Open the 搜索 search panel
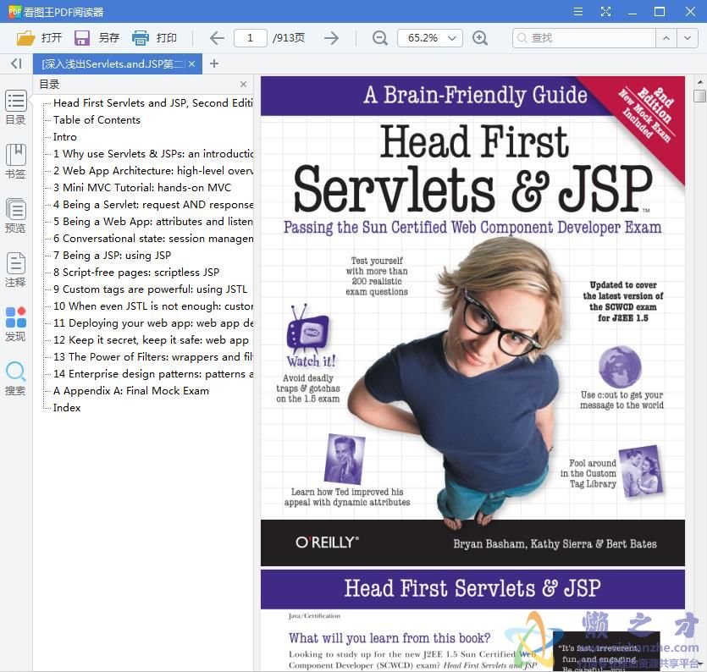 coord(16,377)
